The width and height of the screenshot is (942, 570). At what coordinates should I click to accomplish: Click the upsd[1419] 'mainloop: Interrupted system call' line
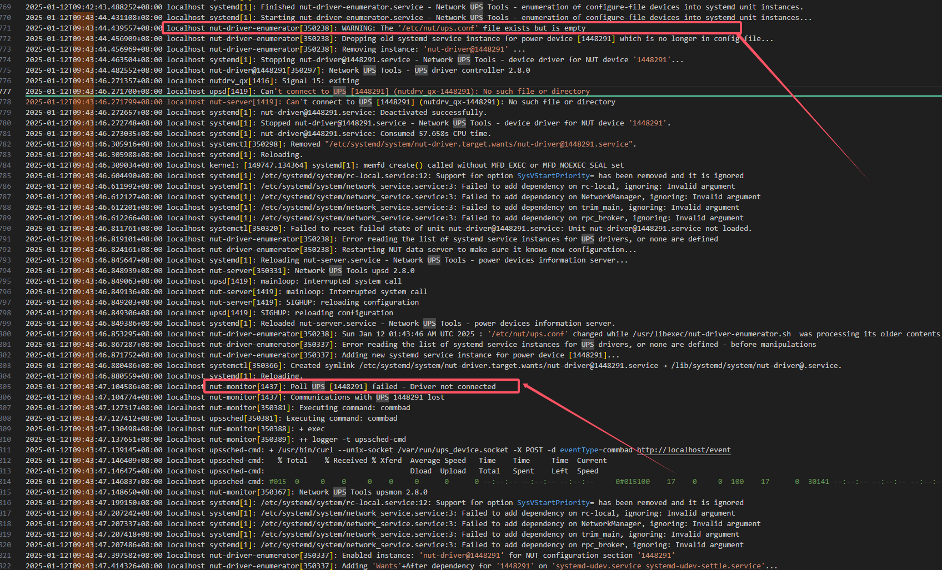(x=213, y=281)
